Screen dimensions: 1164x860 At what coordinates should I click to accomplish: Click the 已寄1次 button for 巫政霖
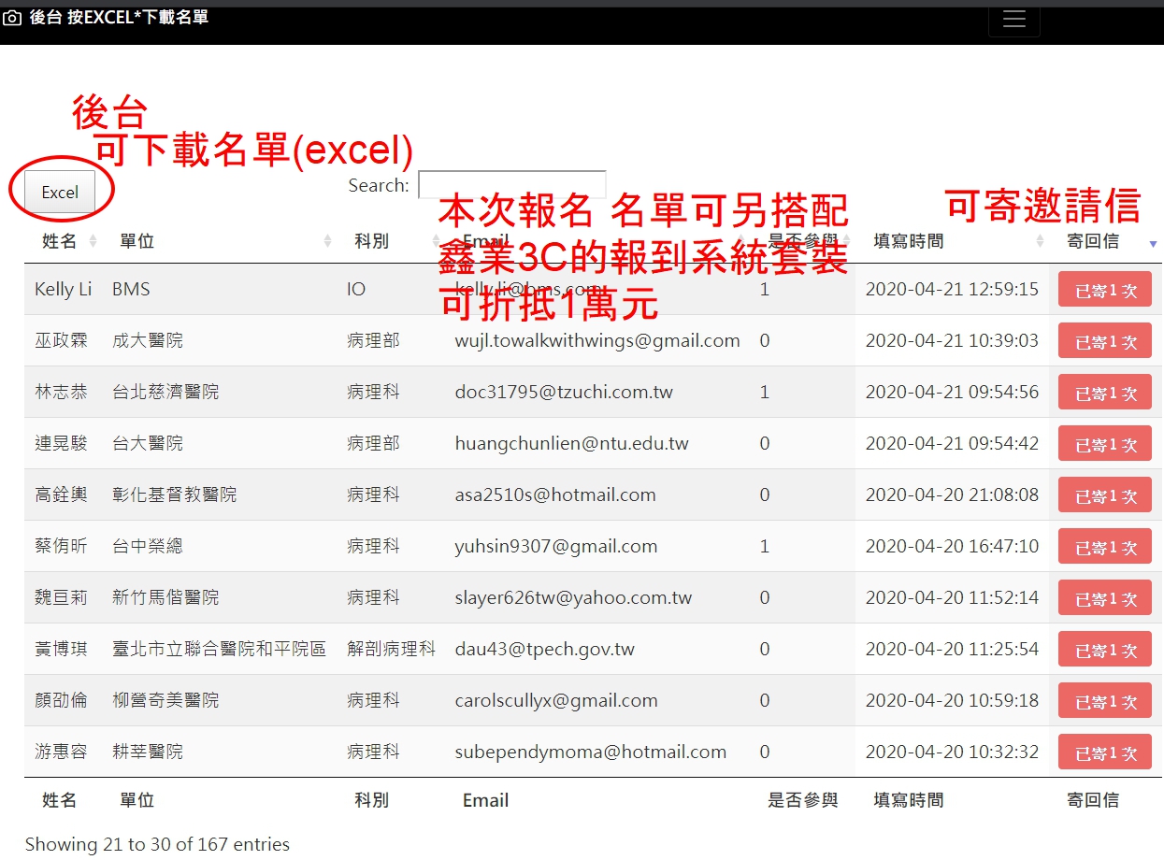point(1105,341)
